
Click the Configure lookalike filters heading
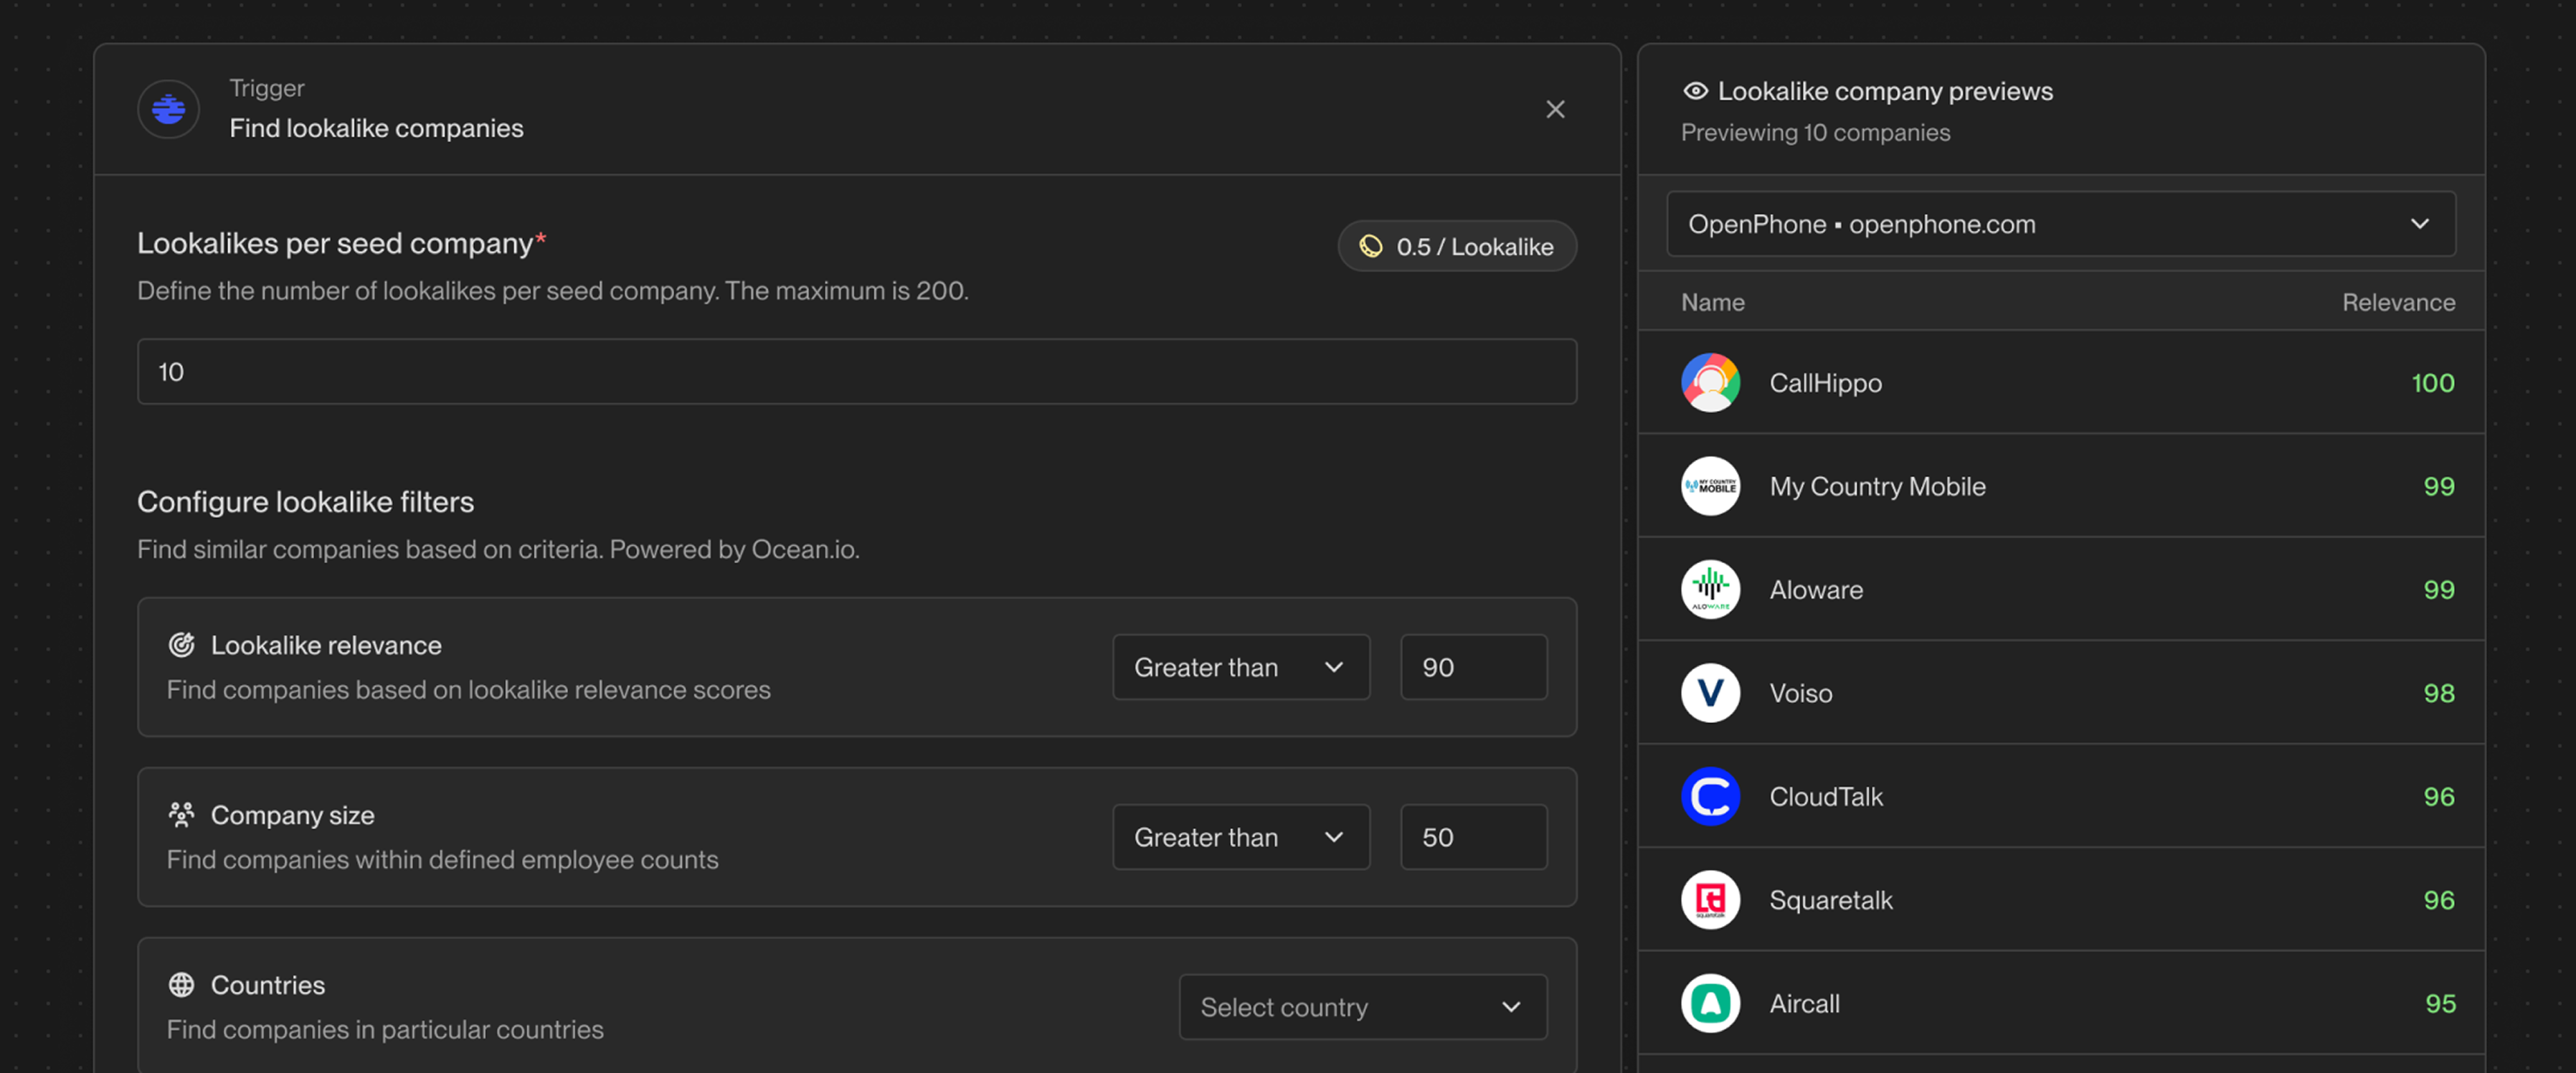pyautogui.click(x=305, y=502)
